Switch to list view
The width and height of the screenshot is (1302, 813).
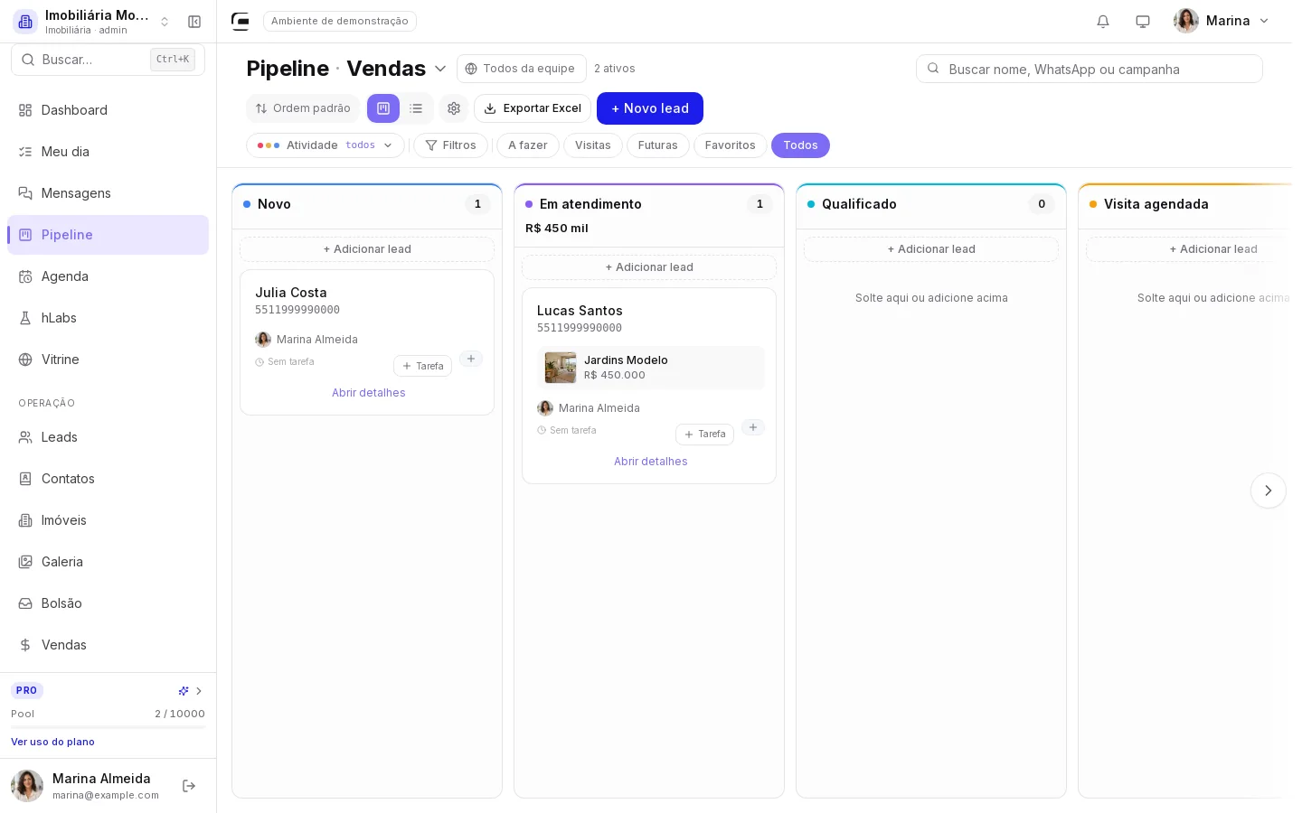coord(416,108)
